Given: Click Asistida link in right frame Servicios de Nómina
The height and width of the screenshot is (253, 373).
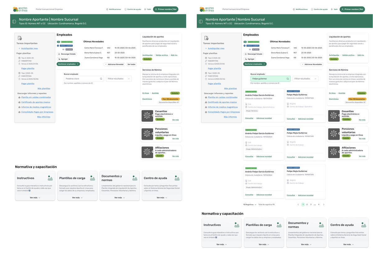Looking at the screenshot, I should pyautogui.click(x=342, y=93).
